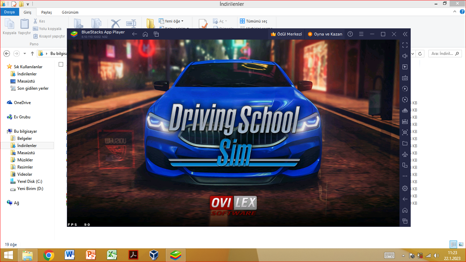Open the media folder icon in BlueStacks sidebar

pos(405,143)
